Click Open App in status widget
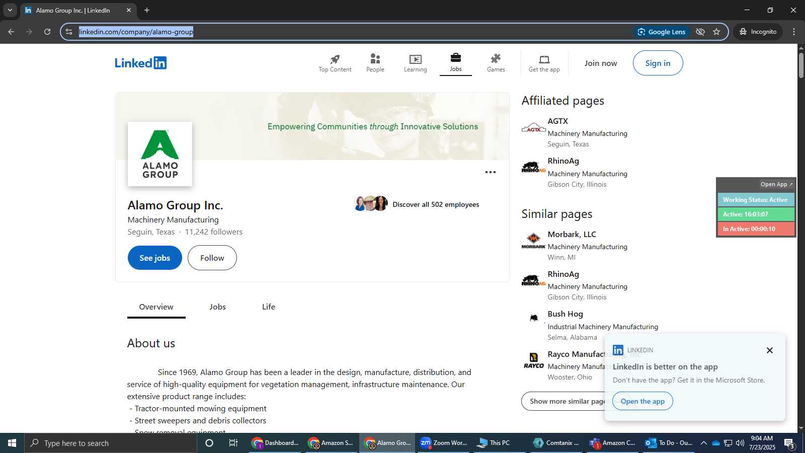The width and height of the screenshot is (805, 453). click(x=776, y=184)
